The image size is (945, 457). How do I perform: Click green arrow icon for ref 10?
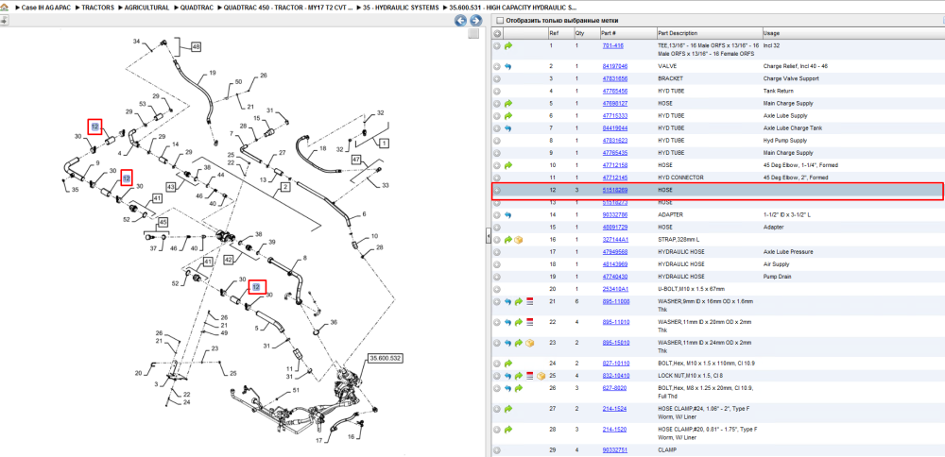point(508,165)
